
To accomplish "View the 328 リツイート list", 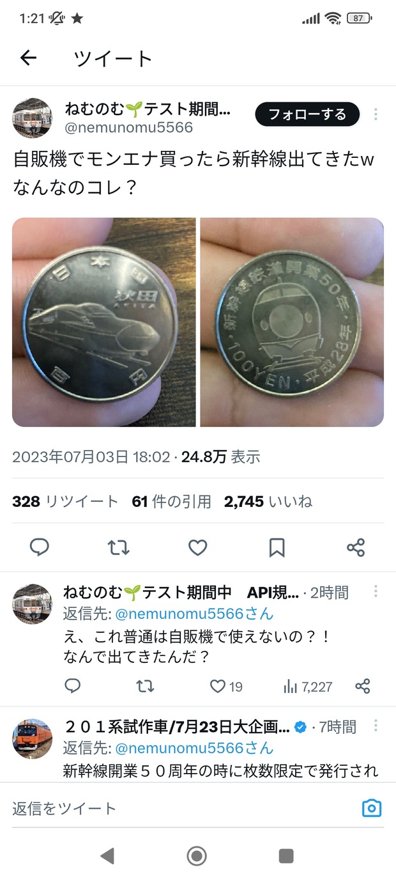I will 65,502.
